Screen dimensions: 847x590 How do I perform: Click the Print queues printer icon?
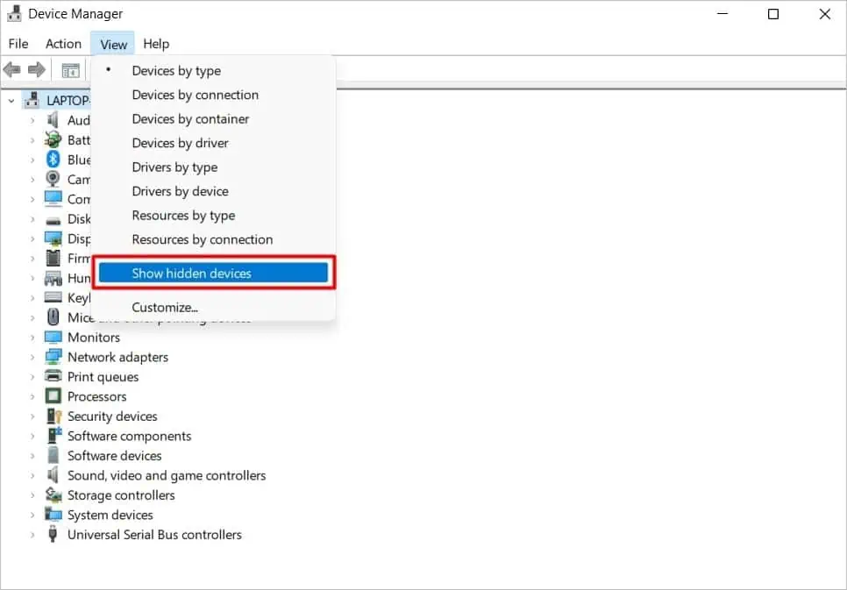[54, 377]
